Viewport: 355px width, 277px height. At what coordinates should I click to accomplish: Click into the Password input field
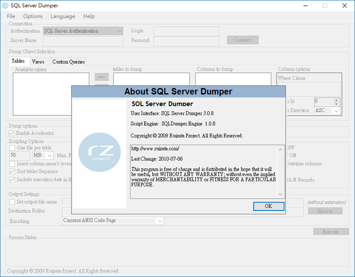[186, 41]
